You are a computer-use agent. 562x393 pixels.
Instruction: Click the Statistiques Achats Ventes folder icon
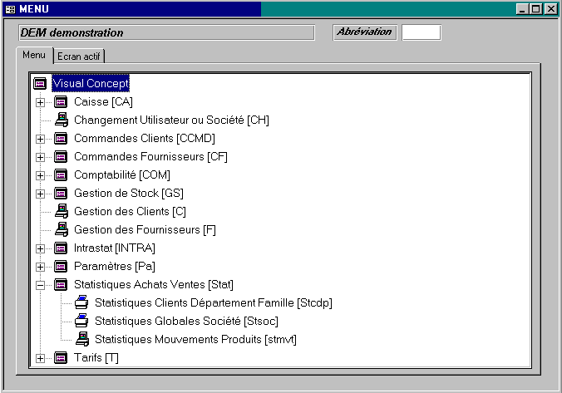point(61,285)
